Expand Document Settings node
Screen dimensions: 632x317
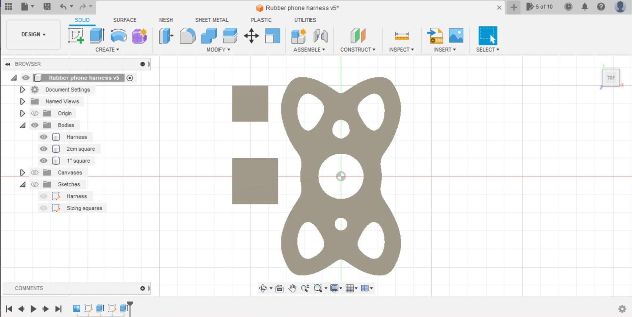click(22, 90)
